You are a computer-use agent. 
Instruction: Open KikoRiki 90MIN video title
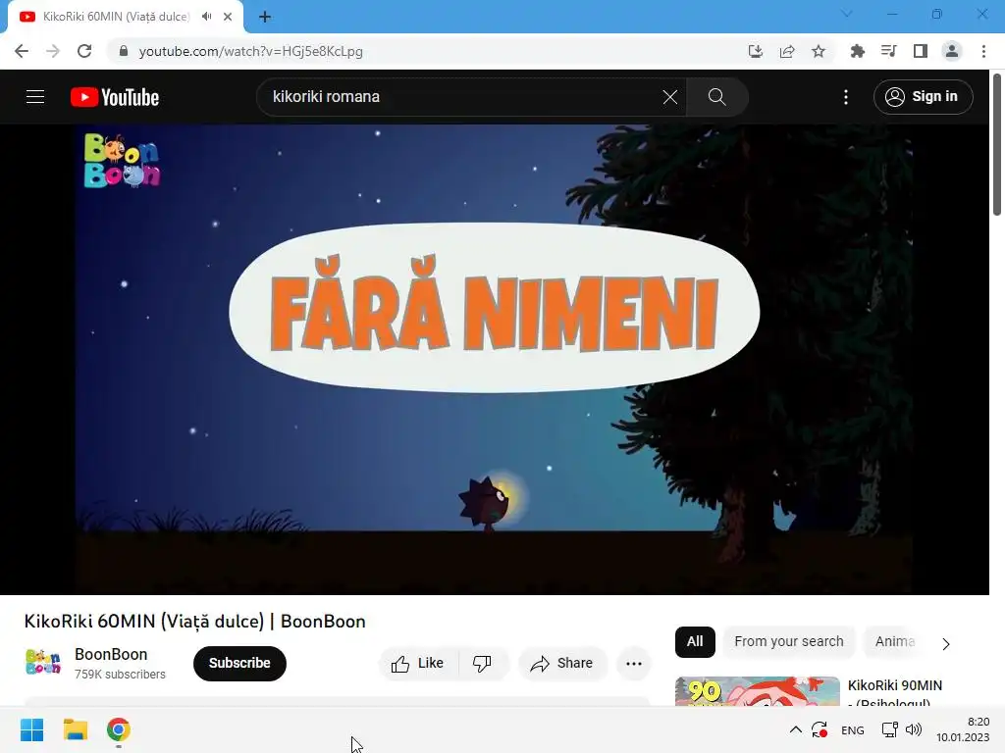(x=895, y=693)
